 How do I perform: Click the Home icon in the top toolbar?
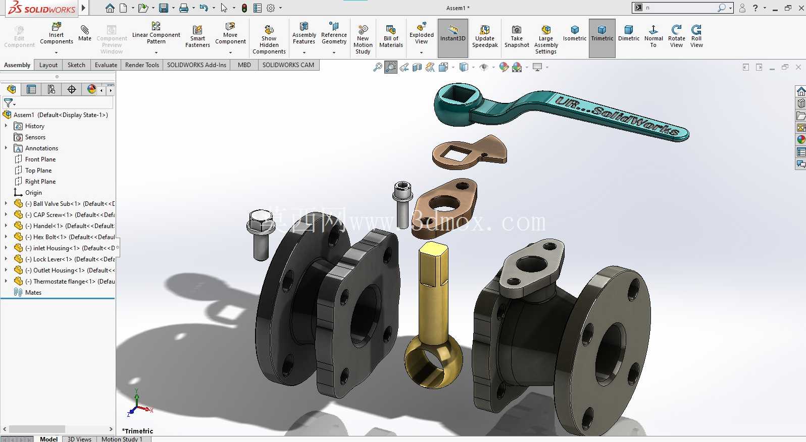tap(110, 8)
